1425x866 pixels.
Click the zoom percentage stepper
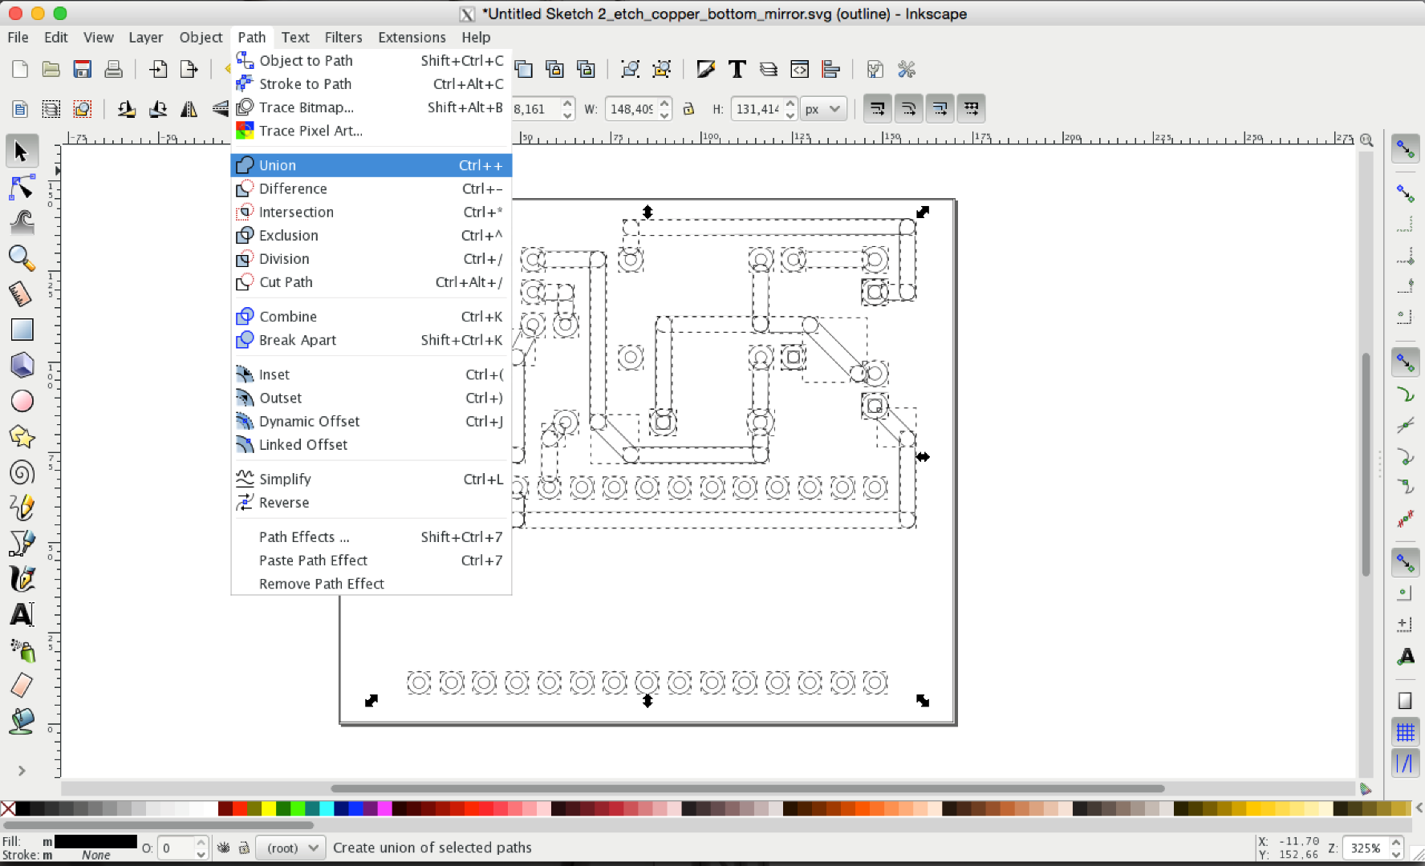[1397, 848]
